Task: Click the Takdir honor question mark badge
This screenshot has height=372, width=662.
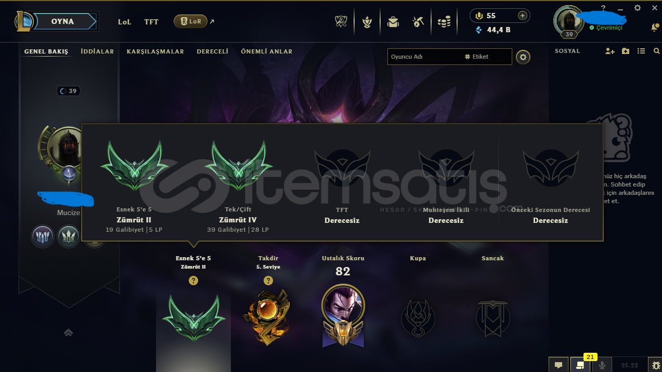Action: [x=268, y=281]
